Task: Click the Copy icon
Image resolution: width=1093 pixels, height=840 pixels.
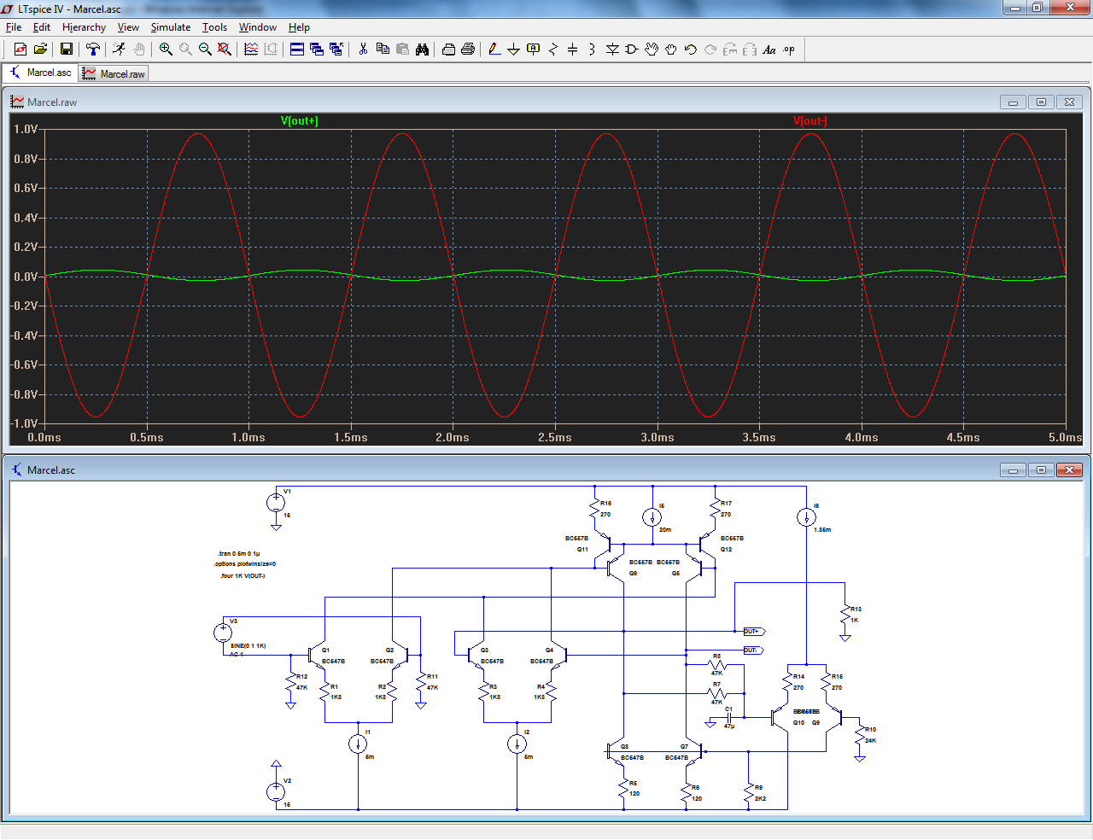Action: tap(383, 50)
